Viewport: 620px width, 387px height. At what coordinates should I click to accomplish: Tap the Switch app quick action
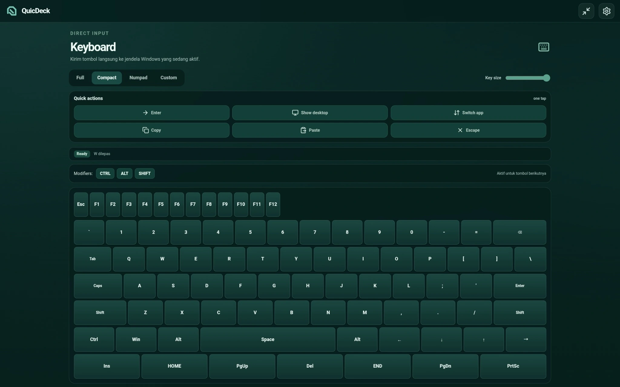point(468,113)
